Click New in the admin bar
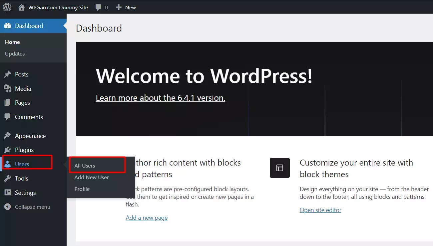The image size is (433, 246). pos(131,7)
